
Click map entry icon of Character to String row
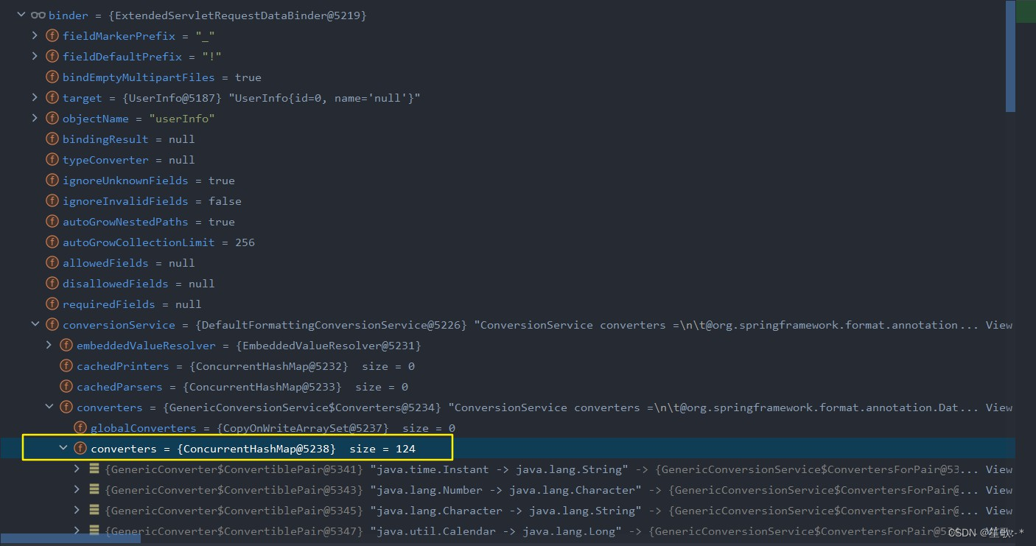(x=94, y=510)
